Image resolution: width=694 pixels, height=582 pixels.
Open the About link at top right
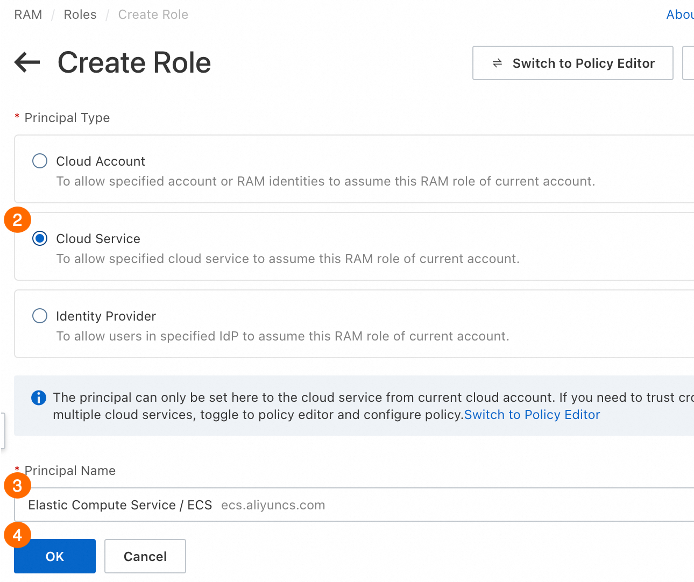[x=679, y=15]
